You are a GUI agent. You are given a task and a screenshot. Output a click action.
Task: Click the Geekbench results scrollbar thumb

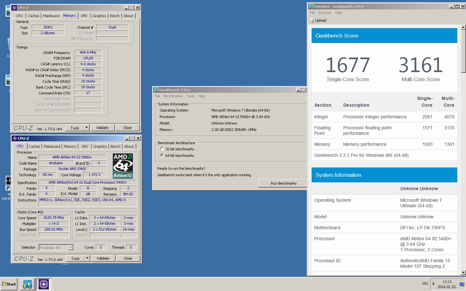pos(463,51)
